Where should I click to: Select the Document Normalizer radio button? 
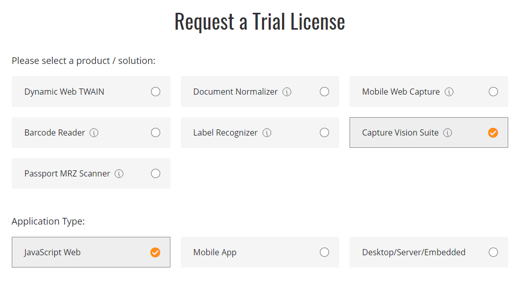(x=324, y=92)
